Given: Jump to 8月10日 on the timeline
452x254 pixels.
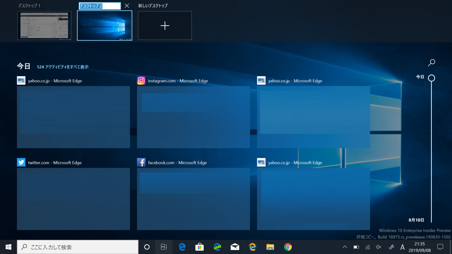Looking at the screenshot, I should pos(416,220).
